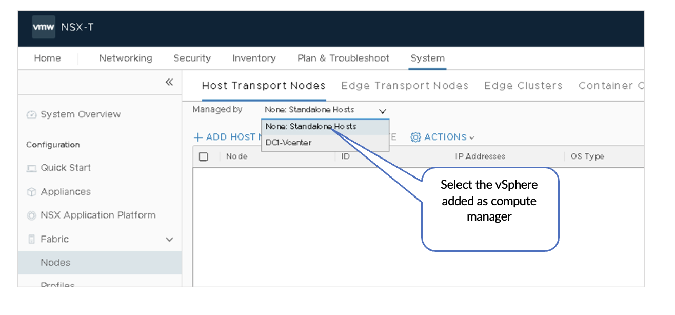Image resolution: width=675 pixels, height=315 pixels.
Task: Open Nodes in the sidebar
Action: tap(55, 263)
